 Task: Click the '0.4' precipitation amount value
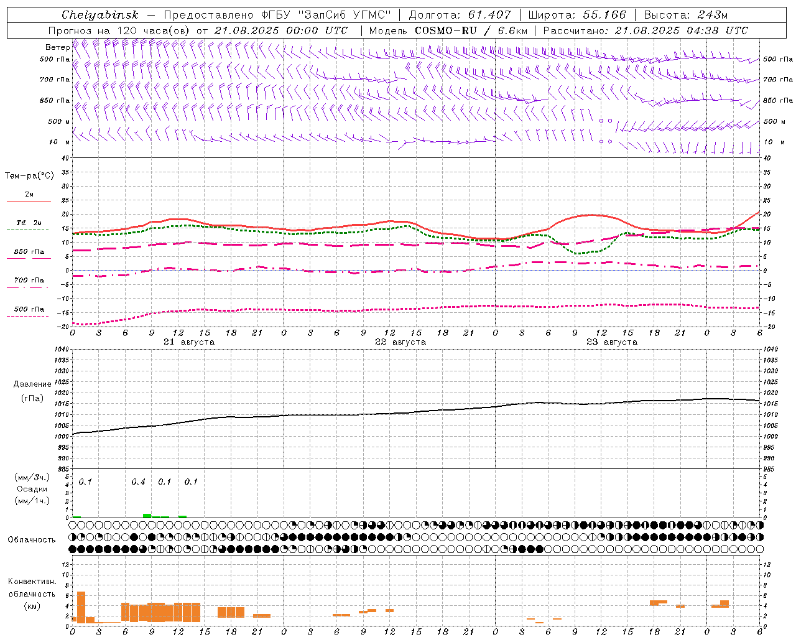[x=138, y=482]
